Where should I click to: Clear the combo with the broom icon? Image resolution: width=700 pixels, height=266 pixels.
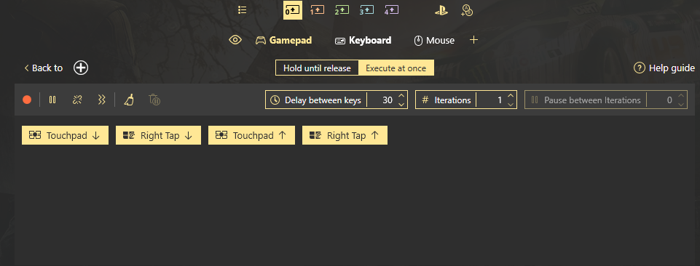(x=129, y=100)
